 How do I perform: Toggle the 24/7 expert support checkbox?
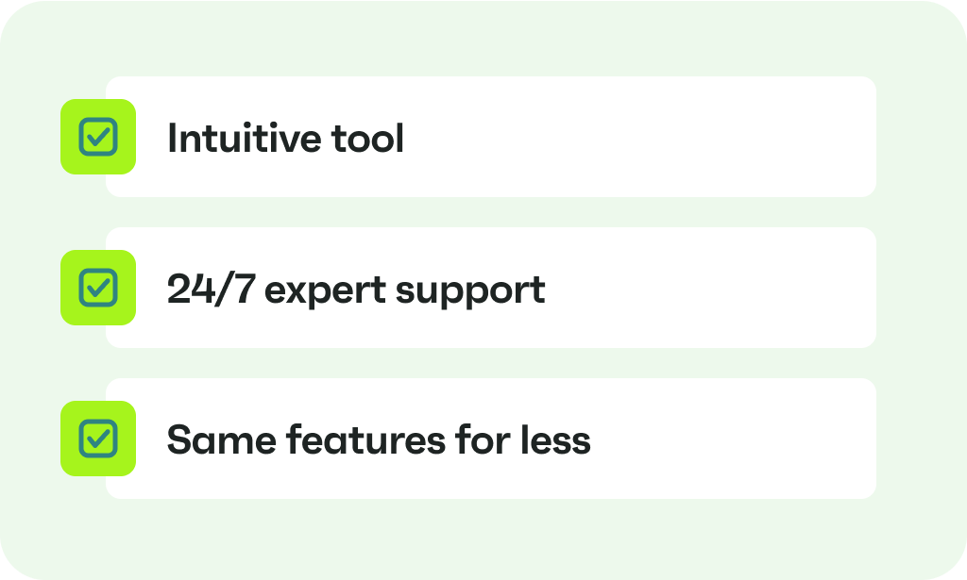(98, 288)
